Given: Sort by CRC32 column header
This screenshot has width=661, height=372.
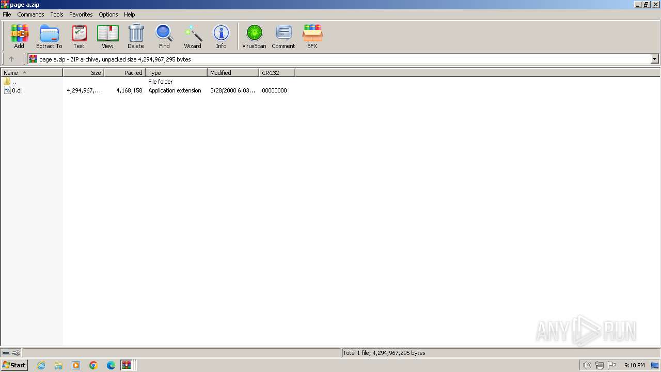Looking at the screenshot, I should pyautogui.click(x=277, y=73).
